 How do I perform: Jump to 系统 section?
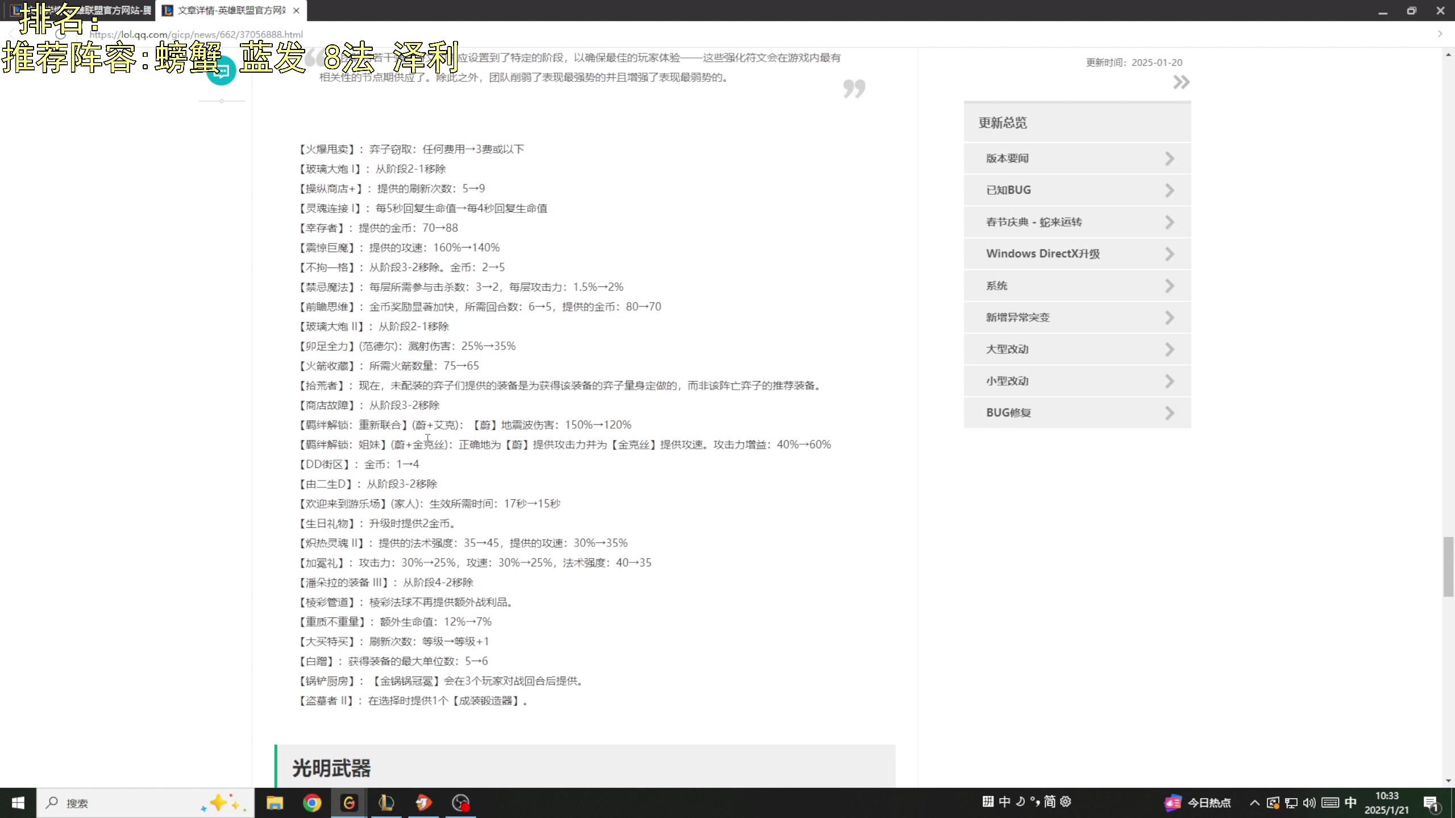tap(1077, 286)
